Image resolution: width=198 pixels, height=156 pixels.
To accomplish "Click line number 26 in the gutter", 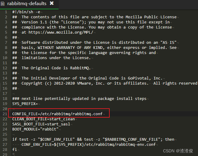I will [x=5, y=139].
